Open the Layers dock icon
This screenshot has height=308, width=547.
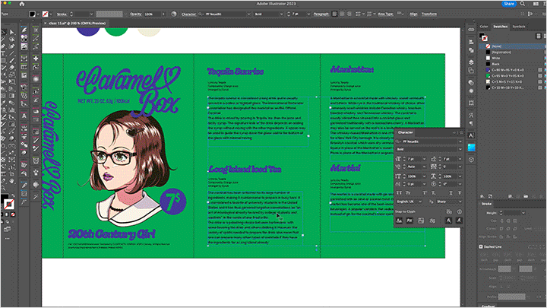pos(471,62)
